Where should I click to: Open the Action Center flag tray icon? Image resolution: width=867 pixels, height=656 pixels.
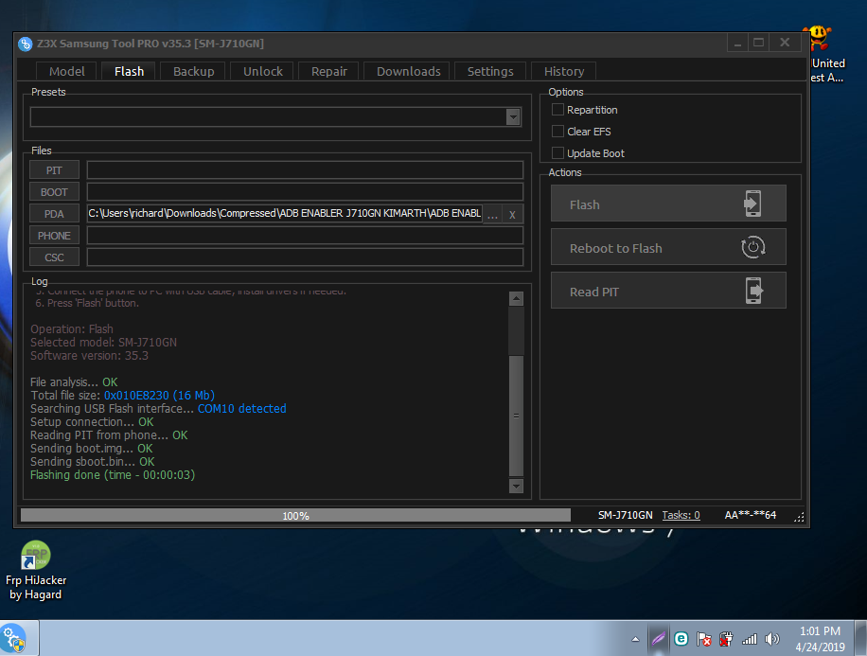[x=703, y=639]
